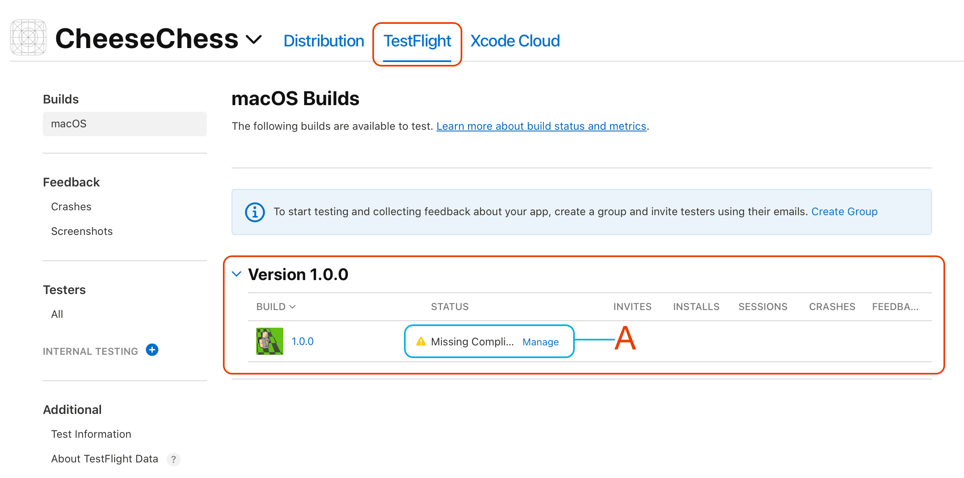Image resolution: width=964 pixels, height=478 pixels.
Task: Open Learn more about build status and metrics
Action: click(x=542, y=126)
